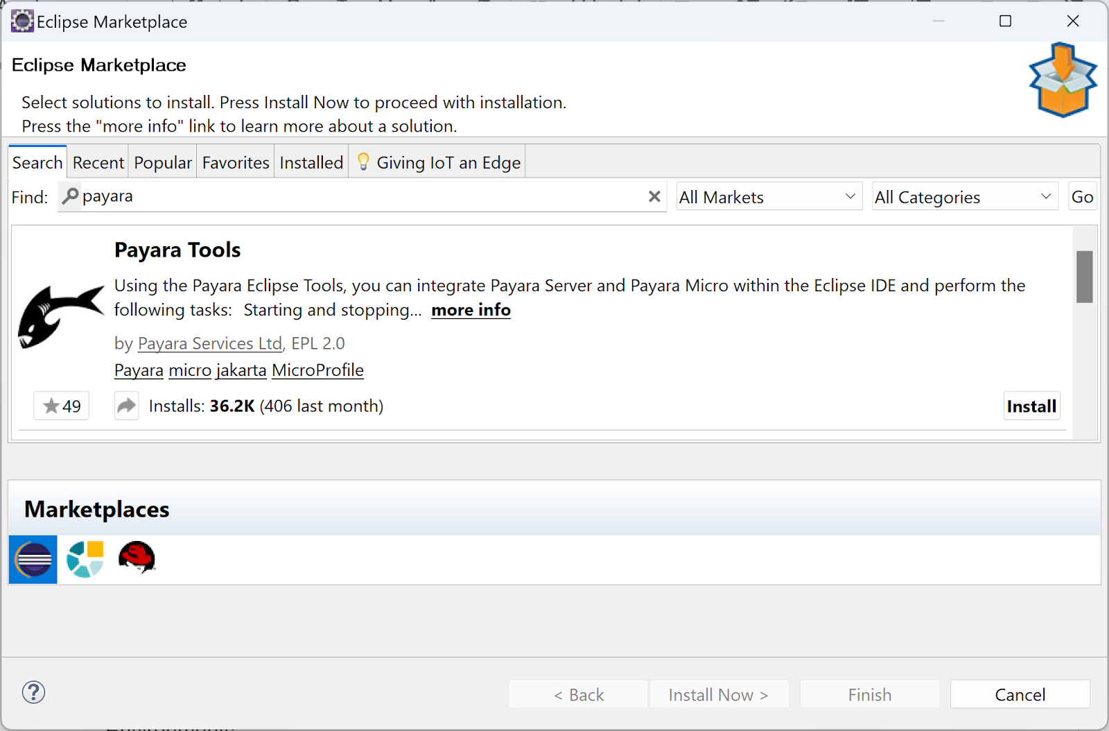Click the jakarta tag link
The image size is (1109, 731).
[241, 370]
